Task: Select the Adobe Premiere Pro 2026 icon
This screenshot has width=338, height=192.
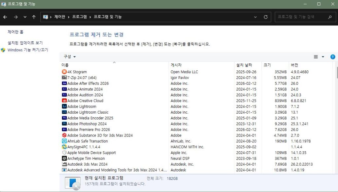Action: [x=64, y=130]
